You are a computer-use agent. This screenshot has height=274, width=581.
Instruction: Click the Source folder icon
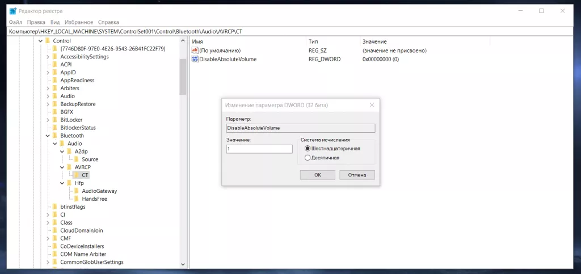point(77,159)
